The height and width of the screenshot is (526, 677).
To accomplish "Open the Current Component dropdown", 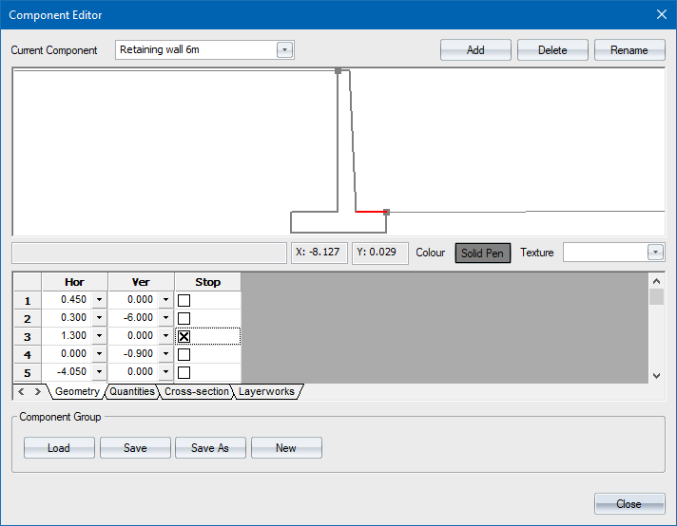I will (284, 50).
